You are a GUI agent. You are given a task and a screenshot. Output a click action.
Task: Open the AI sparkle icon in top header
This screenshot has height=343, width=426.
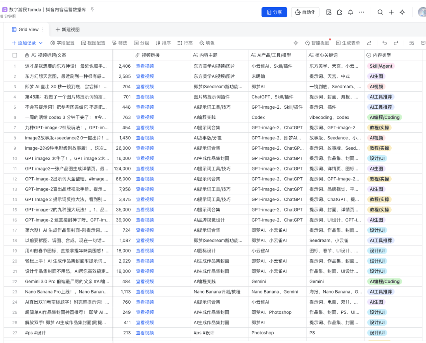click(402, 12)
